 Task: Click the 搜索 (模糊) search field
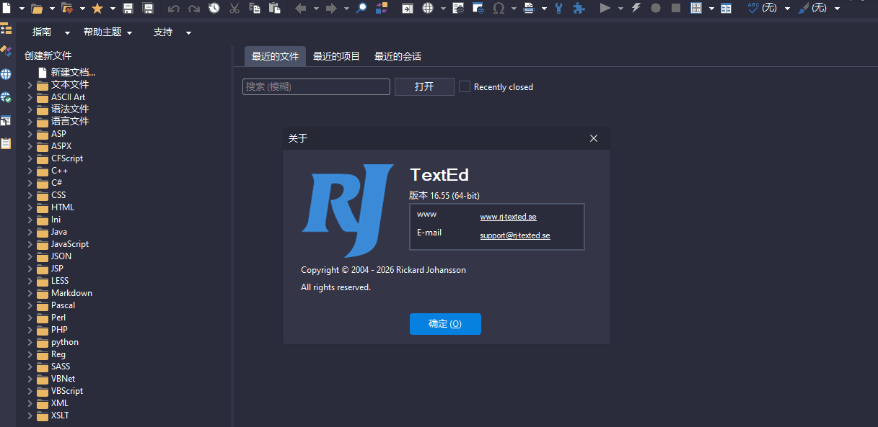[x=316, y=86]
